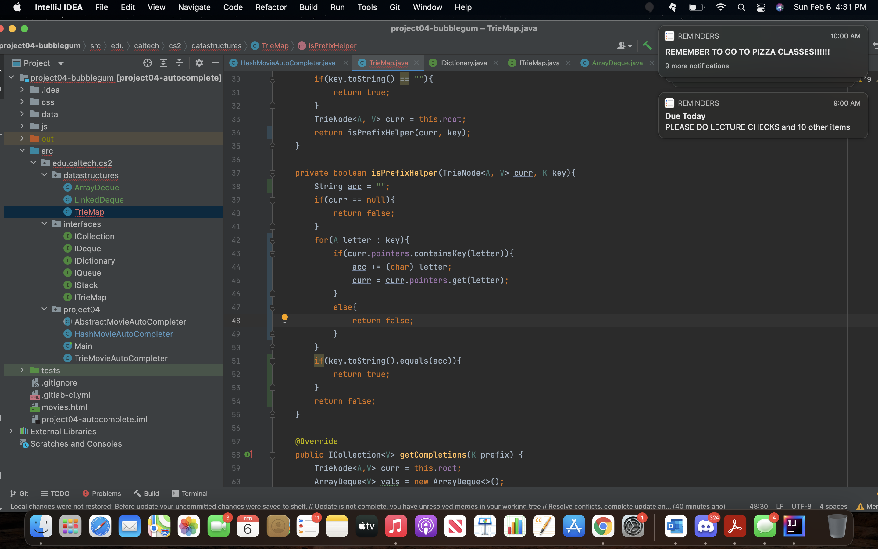Toggle fold marker at line 42 for loop

point(273,240)
